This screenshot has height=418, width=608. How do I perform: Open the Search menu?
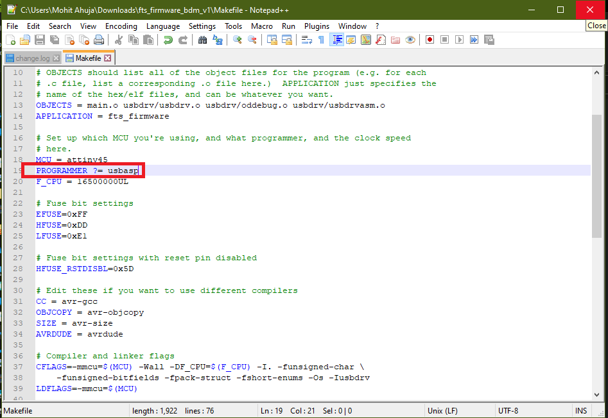point(60,26)
